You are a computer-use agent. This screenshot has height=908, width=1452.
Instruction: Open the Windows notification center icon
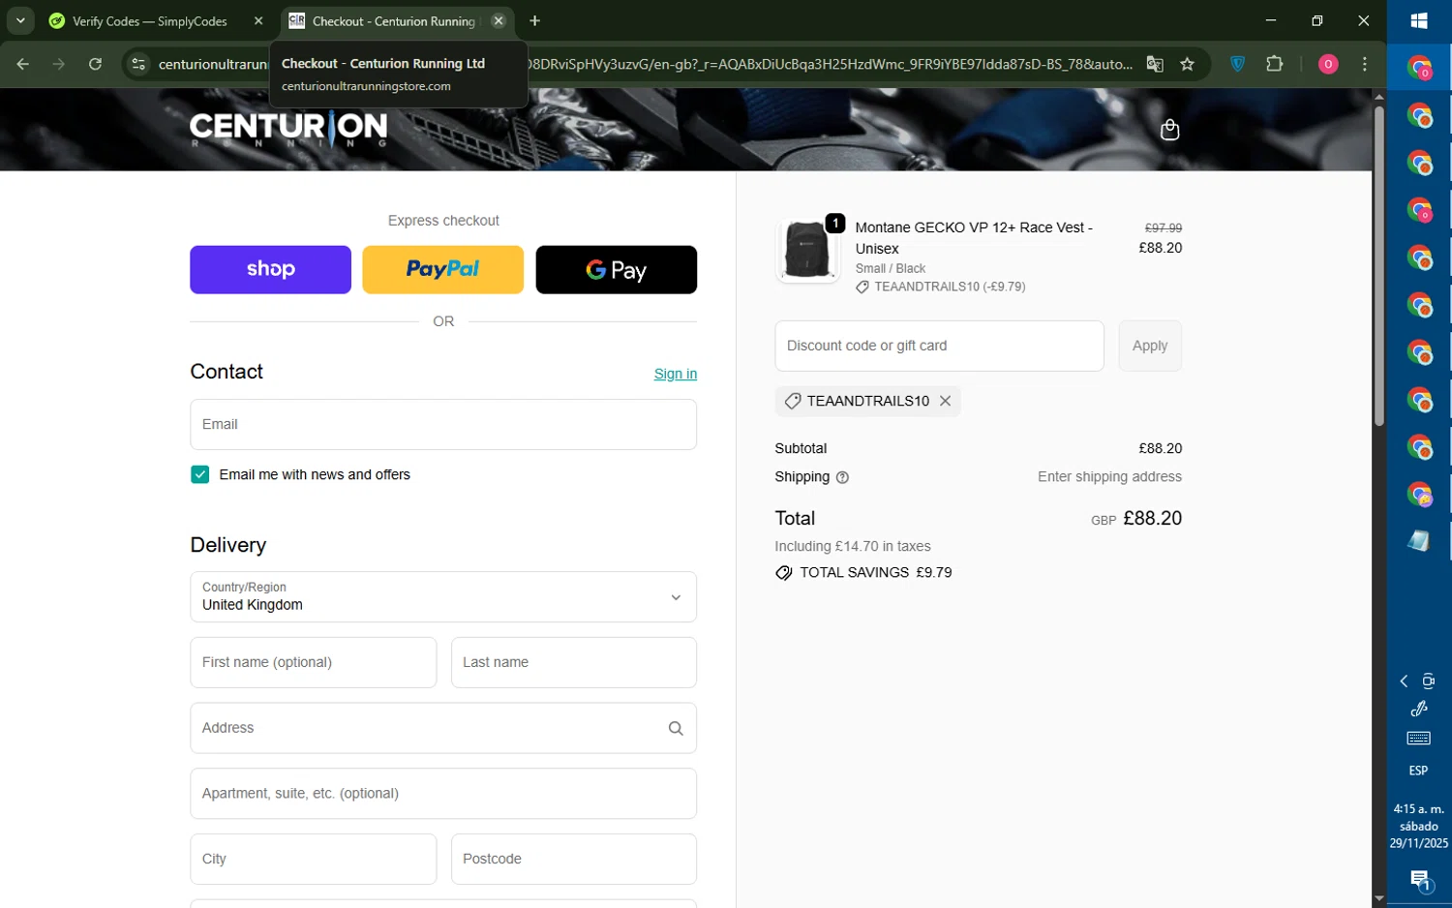[x=1419, y=881]
